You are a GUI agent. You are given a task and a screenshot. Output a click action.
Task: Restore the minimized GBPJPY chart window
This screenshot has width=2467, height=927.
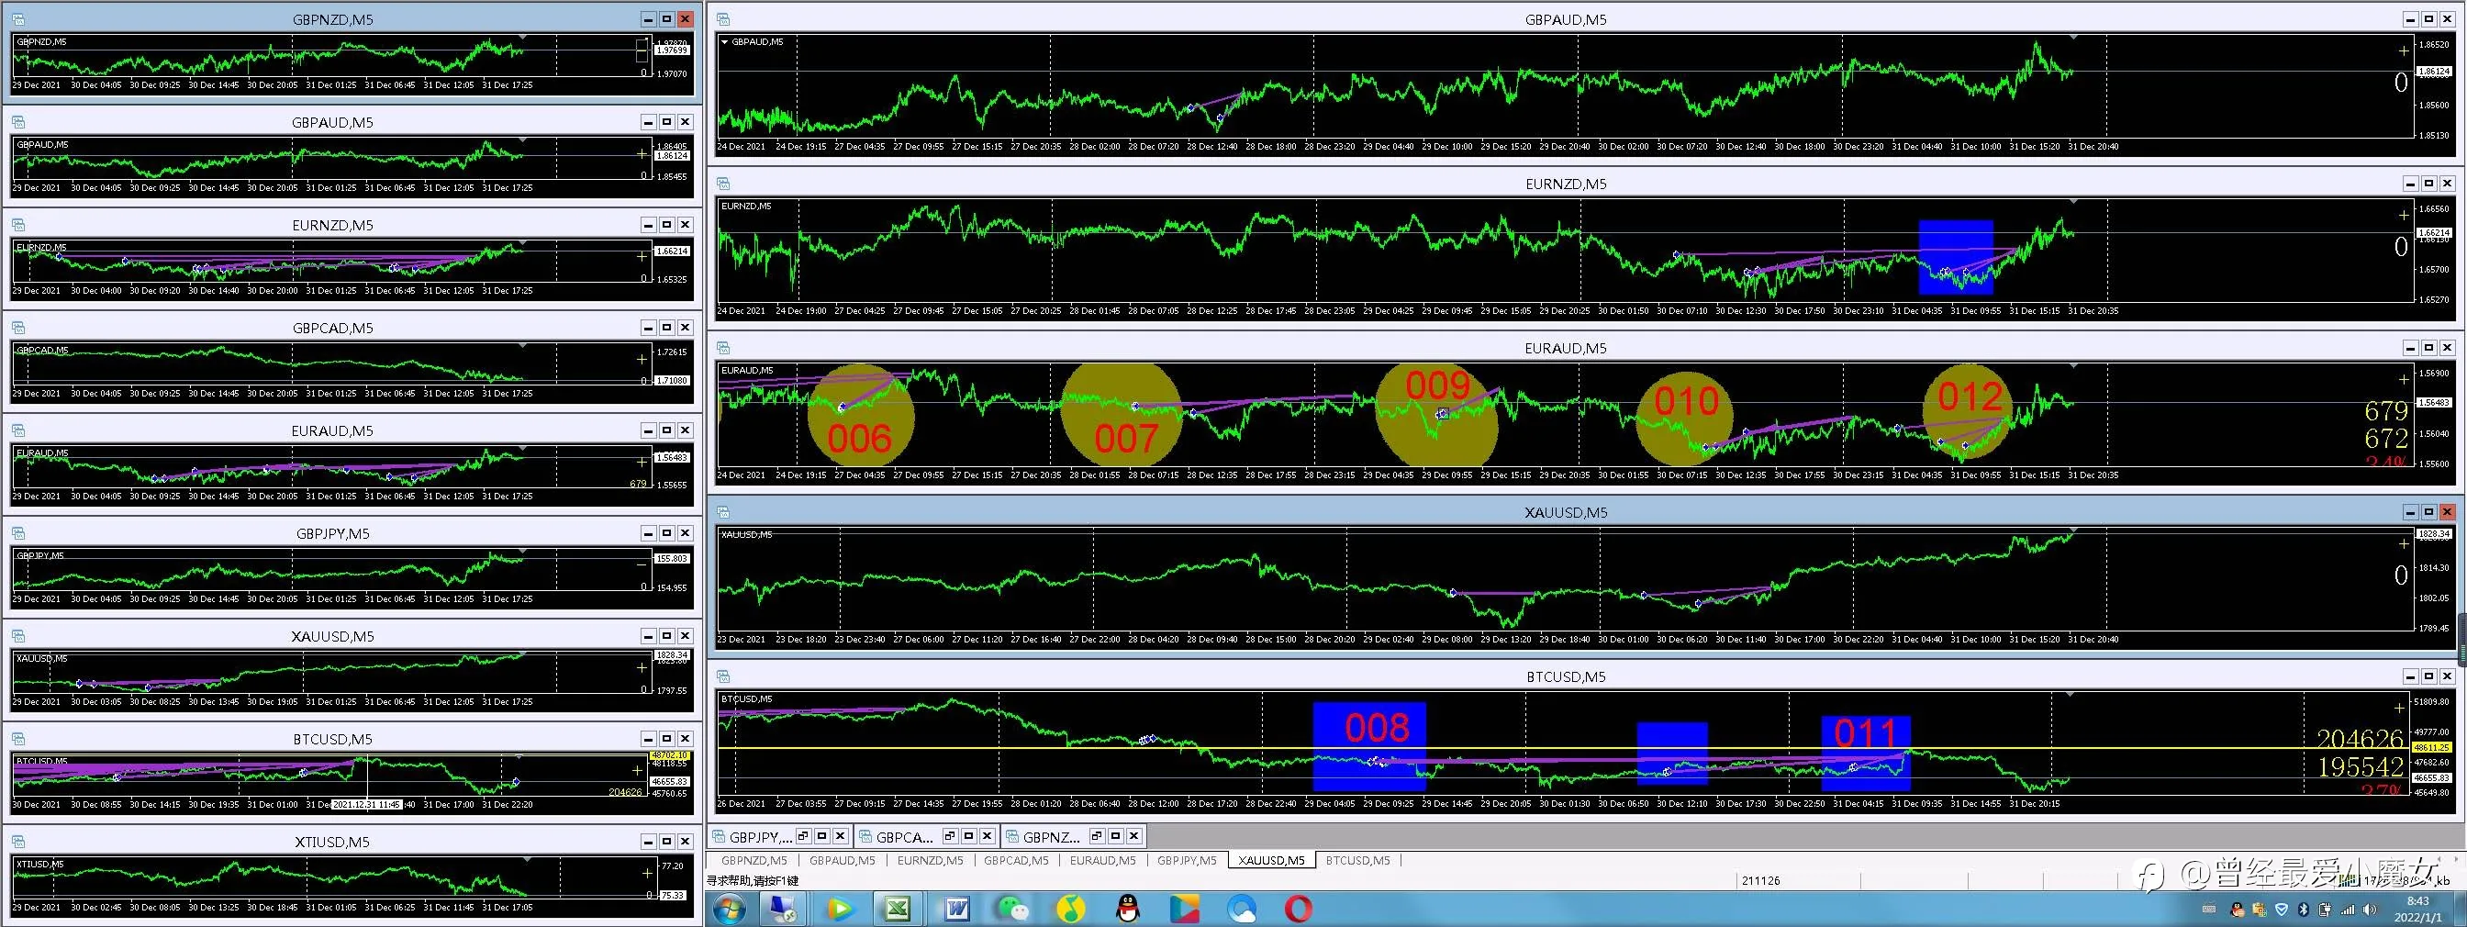point(803,836)
